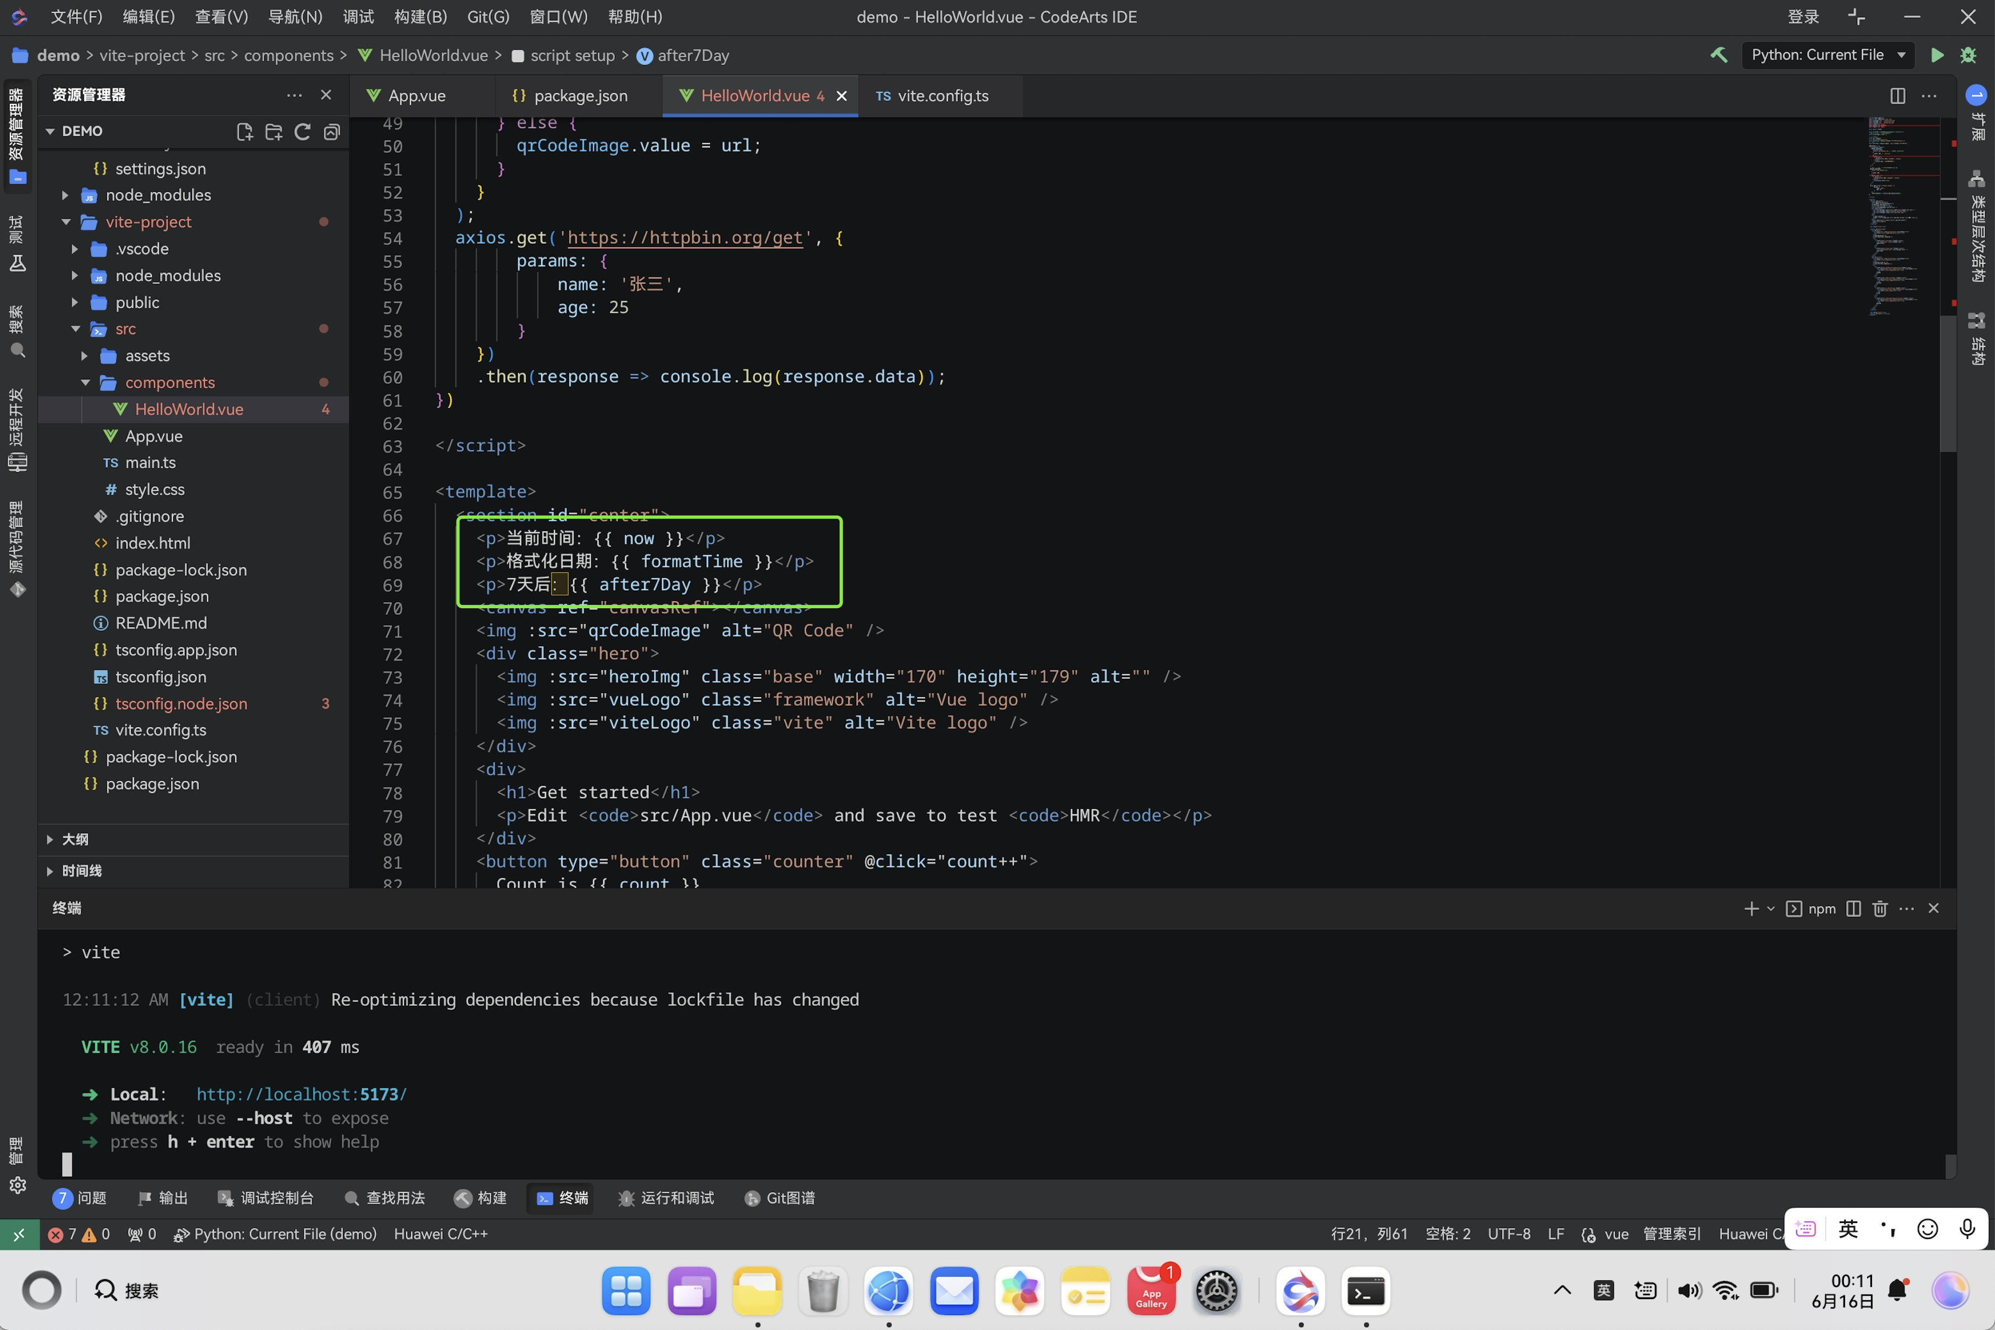Open the 远程开发 remote development view
The height and width of the screenshot is (1330, 1995).
[17, 430]
